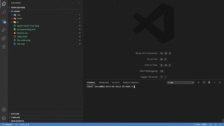Switch to the Terminal tab
Viewport: 224px width, 126px height.
91,83
